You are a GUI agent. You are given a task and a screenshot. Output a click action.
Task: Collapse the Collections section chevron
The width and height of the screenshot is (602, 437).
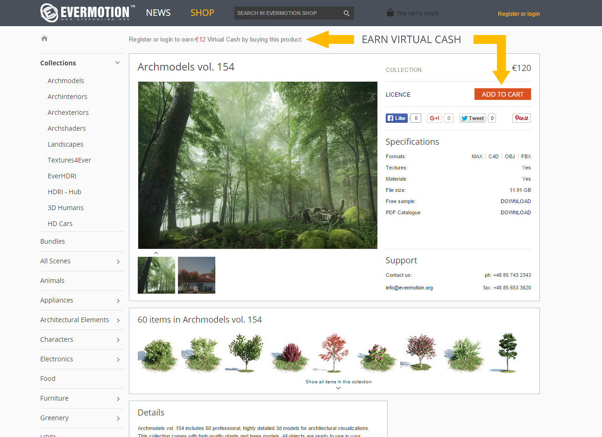coord(117,63)
